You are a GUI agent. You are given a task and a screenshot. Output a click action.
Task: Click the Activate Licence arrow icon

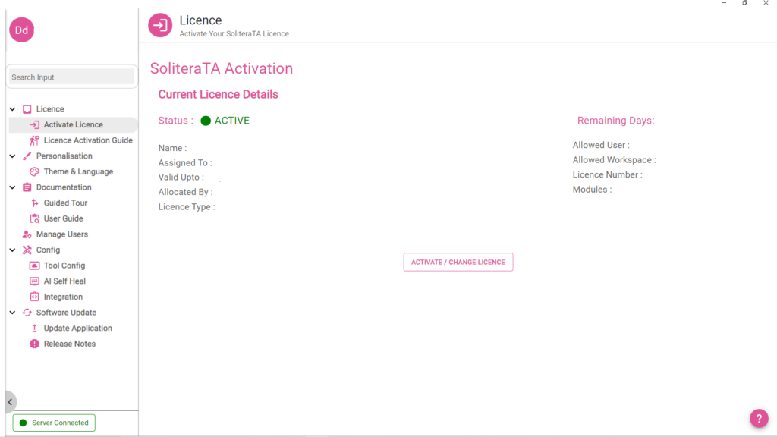click(34, 125)
